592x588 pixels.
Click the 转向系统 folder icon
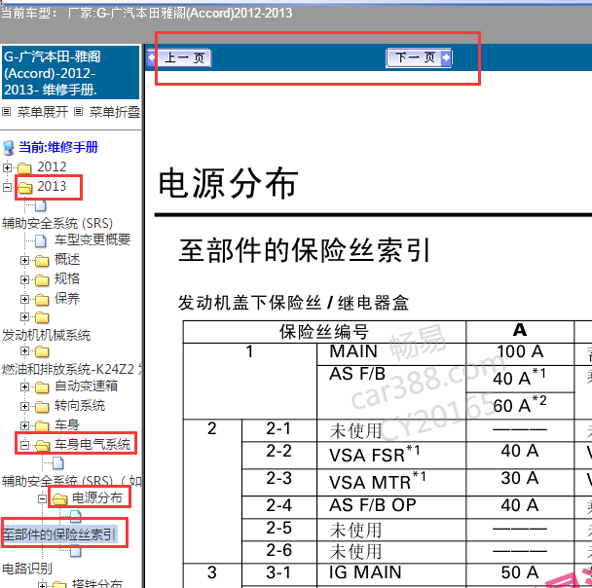[42, 406]
